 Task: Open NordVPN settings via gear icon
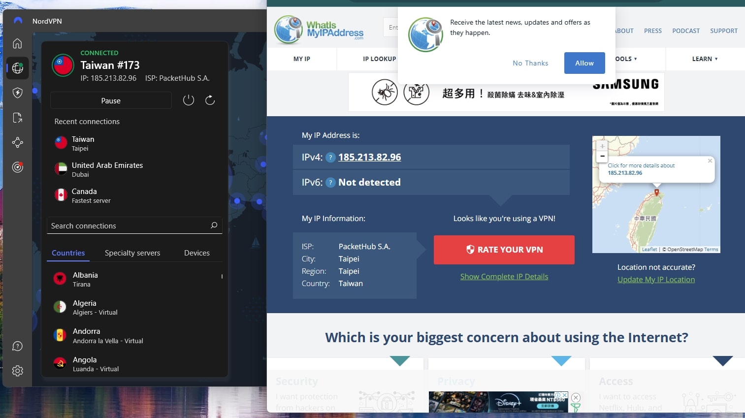coord(17,371)
